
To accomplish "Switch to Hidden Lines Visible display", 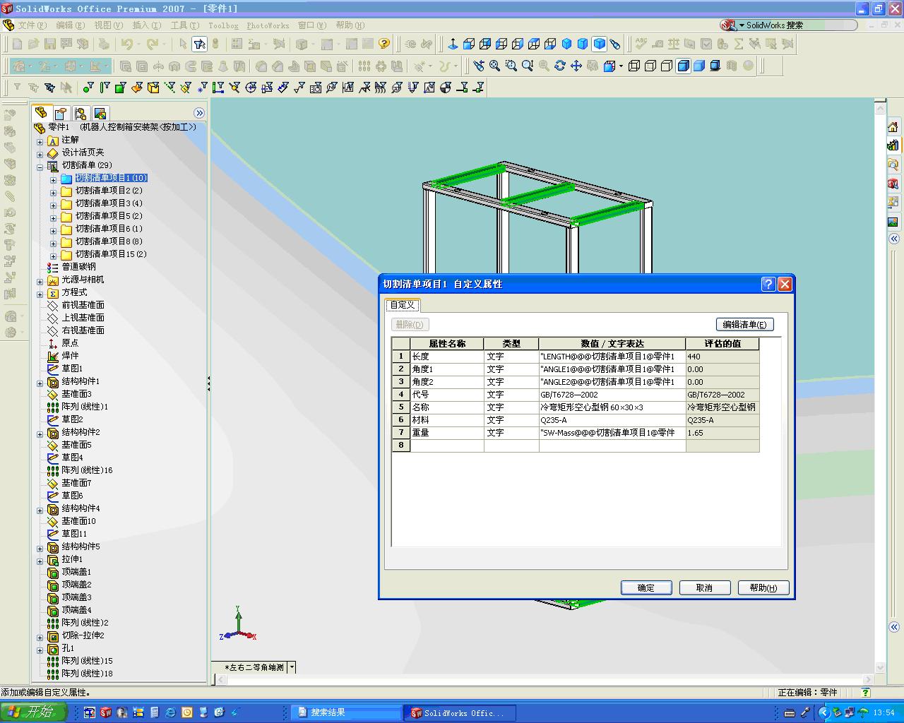I will 650,66.
